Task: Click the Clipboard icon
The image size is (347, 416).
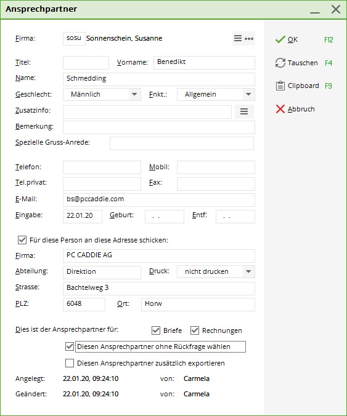Action: tap(280, 86)
